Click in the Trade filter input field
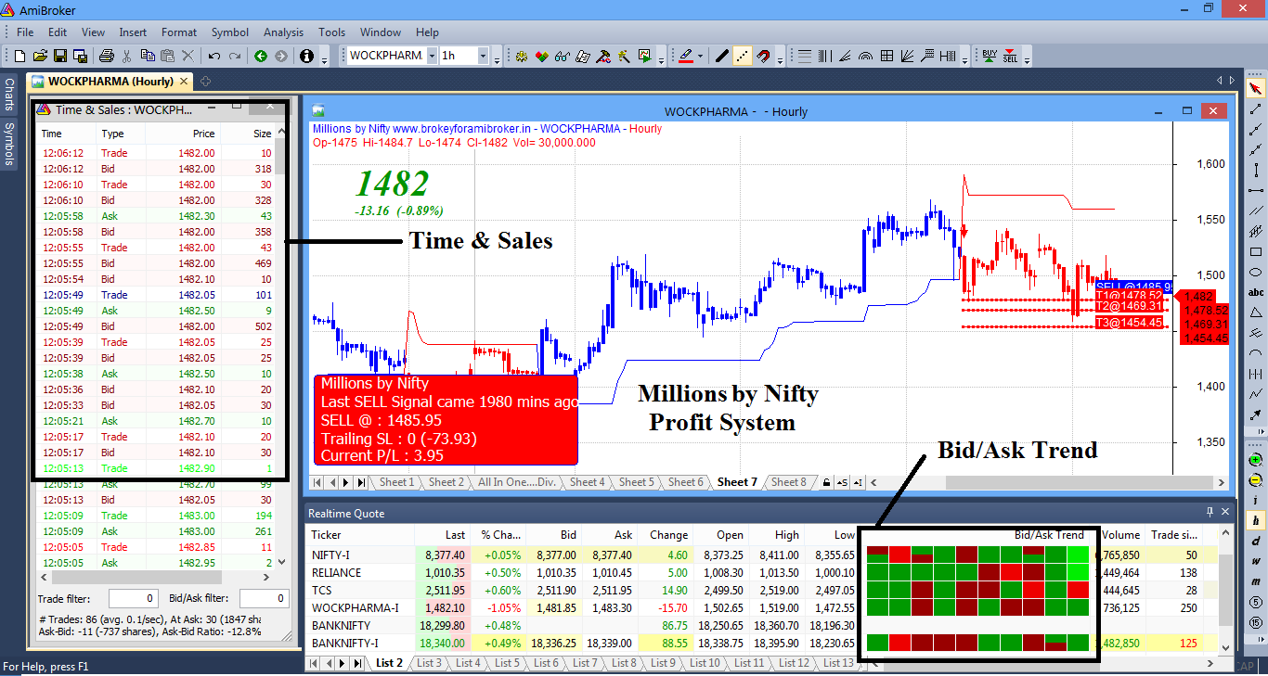 [133, 599]
